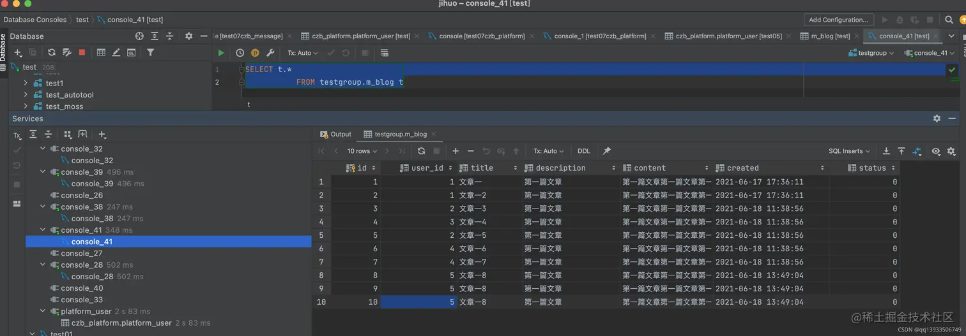The height and width of the screenshot is (336, 966).
Task: Open SQL Inserts extractor dropdown
Action: click(849, 151)
